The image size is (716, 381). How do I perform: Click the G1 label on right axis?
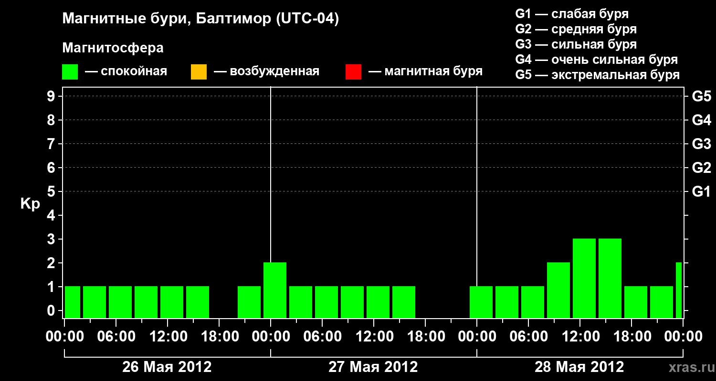(701, 191)
